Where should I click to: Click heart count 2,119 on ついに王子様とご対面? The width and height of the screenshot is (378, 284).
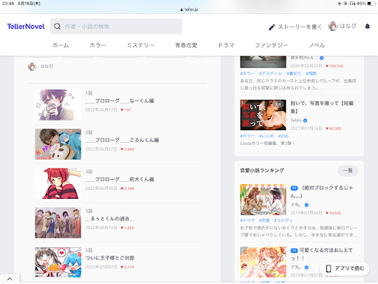(x=127, y=267)
